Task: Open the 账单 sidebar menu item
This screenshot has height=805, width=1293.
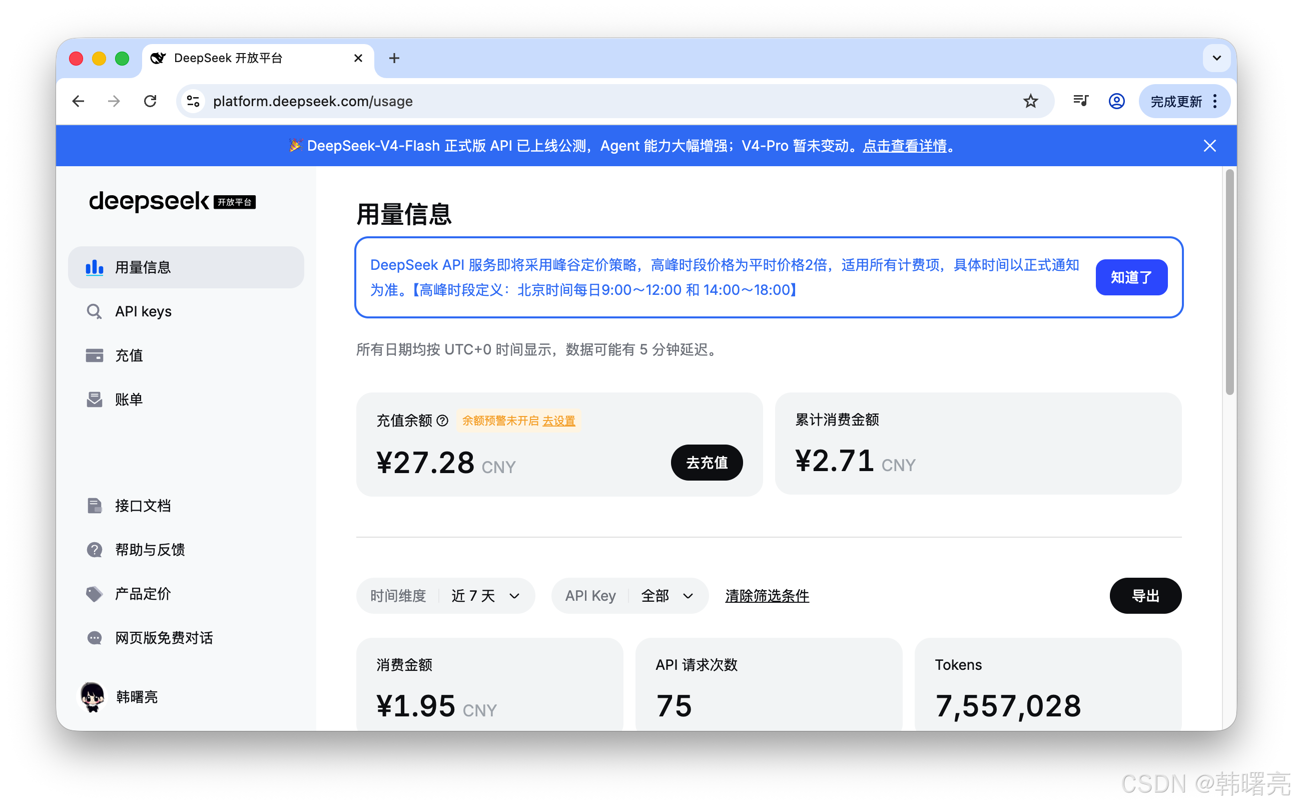Action: coord(186,399)
